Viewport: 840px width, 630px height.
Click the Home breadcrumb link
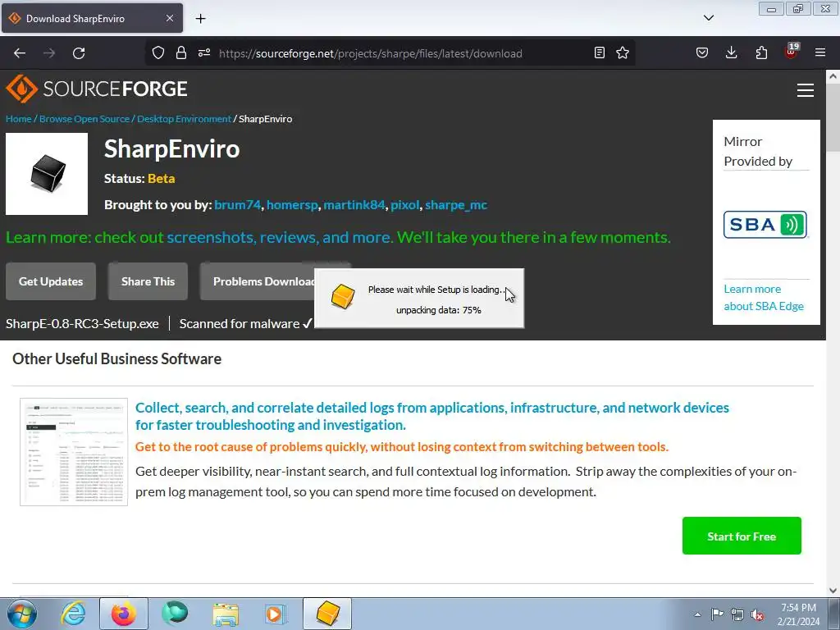pyautogui.click(x=18, y=119)
